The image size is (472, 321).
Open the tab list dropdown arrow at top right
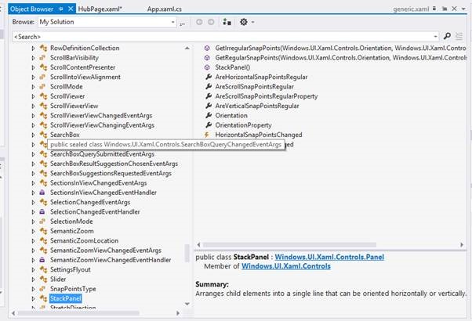(463, 9)
